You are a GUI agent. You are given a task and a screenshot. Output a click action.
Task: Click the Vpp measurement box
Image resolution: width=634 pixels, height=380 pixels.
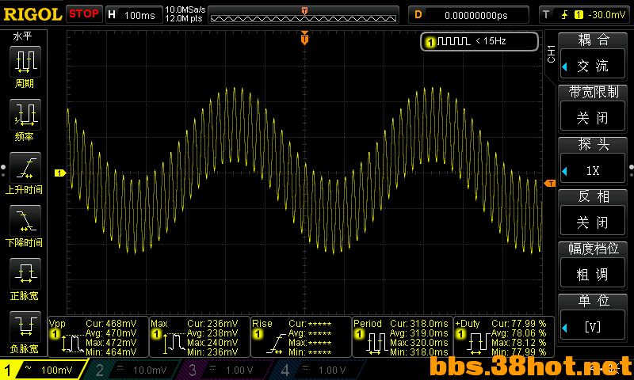[x=98, y=336]
